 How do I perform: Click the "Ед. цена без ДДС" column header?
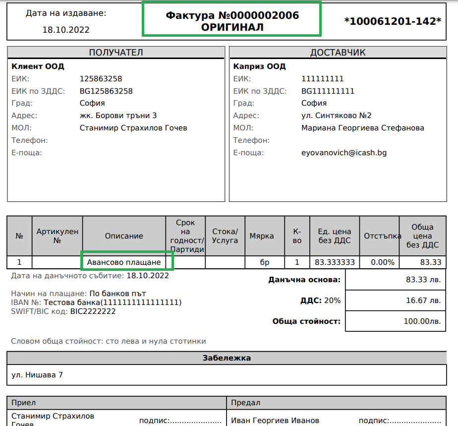click(x=335, y=236)
